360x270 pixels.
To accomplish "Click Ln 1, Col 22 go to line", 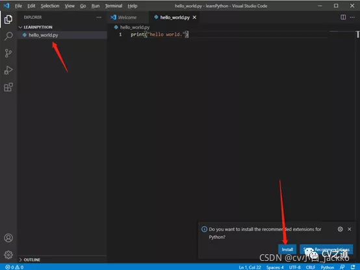I will coord(250,267).
